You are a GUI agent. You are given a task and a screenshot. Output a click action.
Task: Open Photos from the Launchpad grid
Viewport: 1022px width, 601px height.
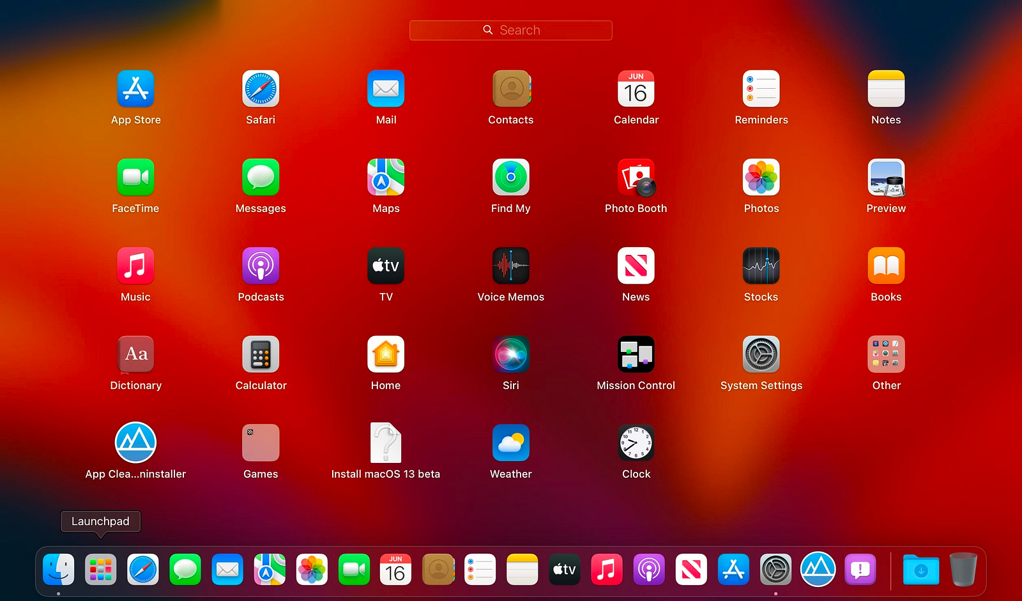pos(761,177)
